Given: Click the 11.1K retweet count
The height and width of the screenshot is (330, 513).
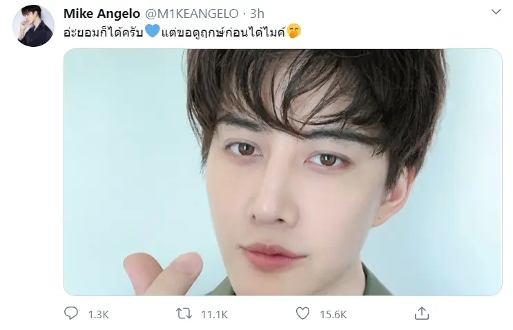Looking at the screenshot, I should 214,315.
